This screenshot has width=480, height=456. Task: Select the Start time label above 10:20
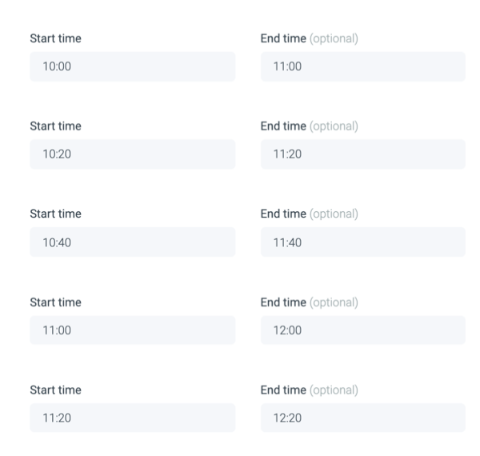(55, 126)
